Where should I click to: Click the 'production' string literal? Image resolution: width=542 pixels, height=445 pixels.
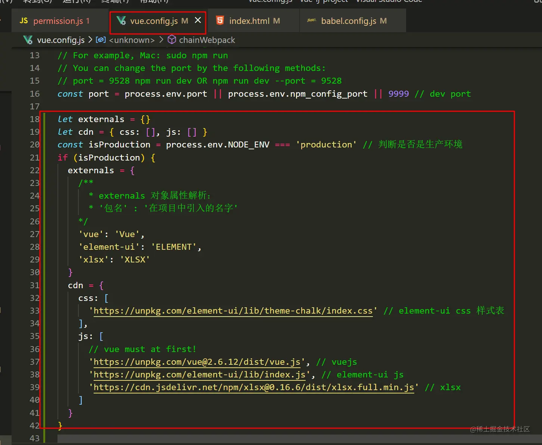tap(326, 144)
